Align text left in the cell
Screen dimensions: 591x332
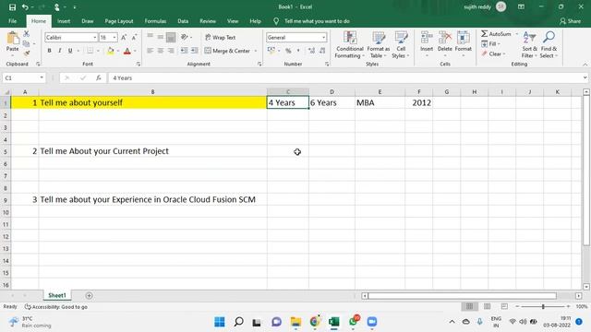click(150, 51)
